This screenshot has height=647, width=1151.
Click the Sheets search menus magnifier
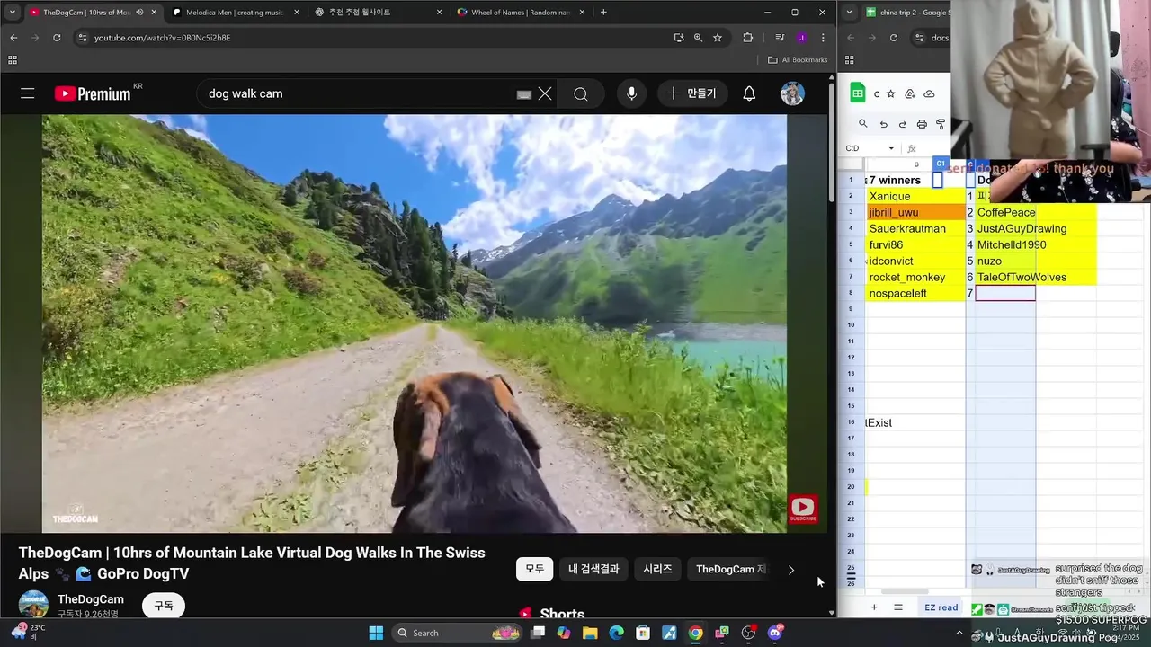click(x=863, y=124)
